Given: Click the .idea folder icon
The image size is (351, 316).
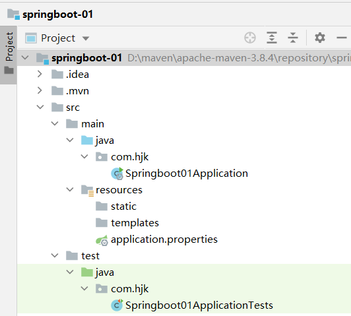Looking at the screenshot, I should click(x=57, y=74).
